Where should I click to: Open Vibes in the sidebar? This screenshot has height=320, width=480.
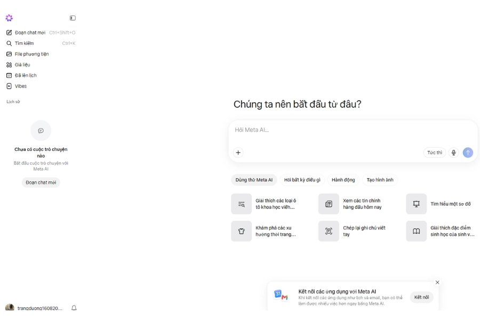tap(41, 86)
